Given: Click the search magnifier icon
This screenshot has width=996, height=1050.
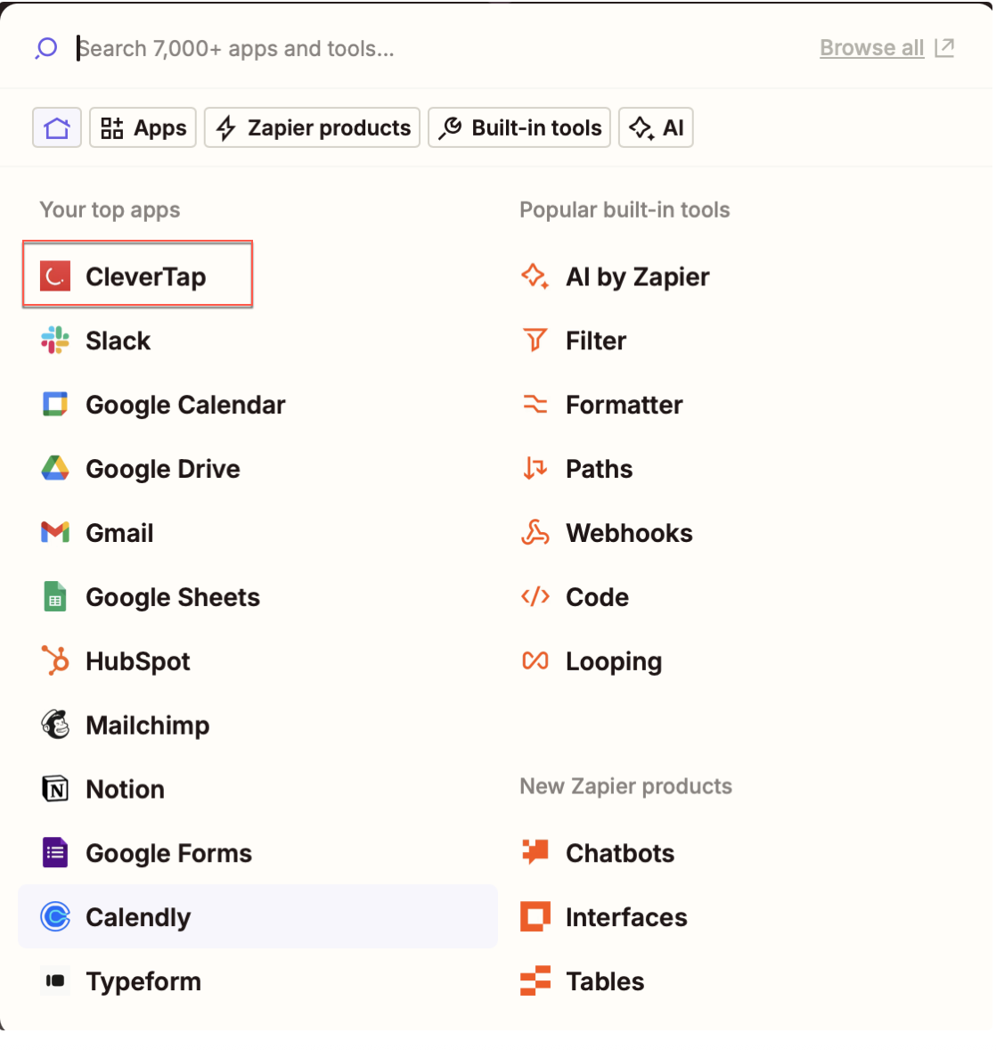Looking at the screenshot, I should (46, 48).
